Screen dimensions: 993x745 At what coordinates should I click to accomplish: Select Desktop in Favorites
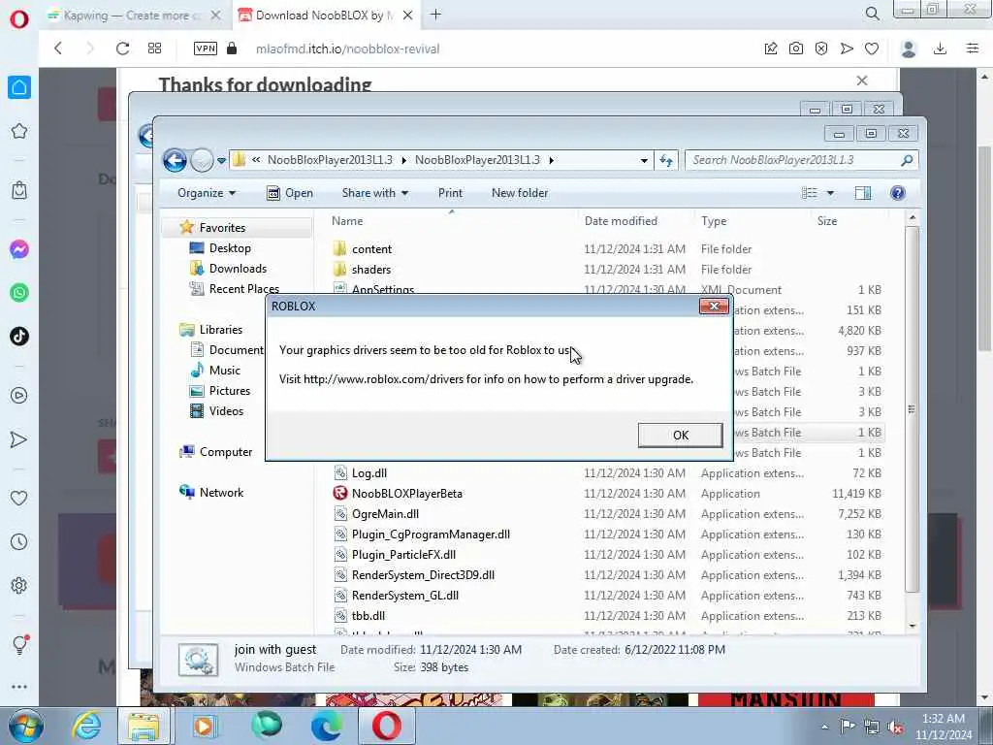(x=220, y=248)
